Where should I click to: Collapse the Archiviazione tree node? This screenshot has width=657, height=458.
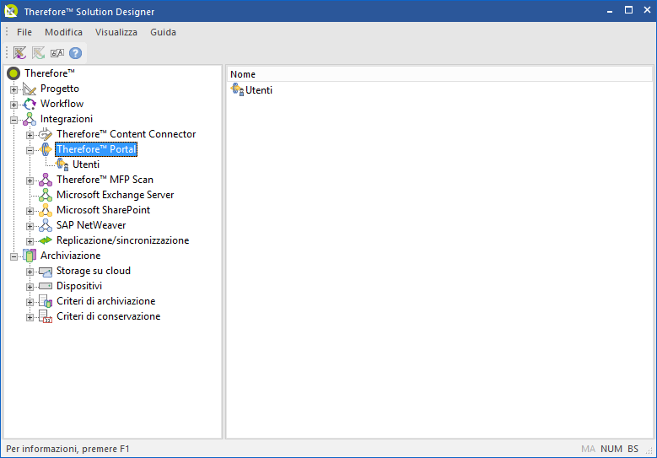point(13,256)
